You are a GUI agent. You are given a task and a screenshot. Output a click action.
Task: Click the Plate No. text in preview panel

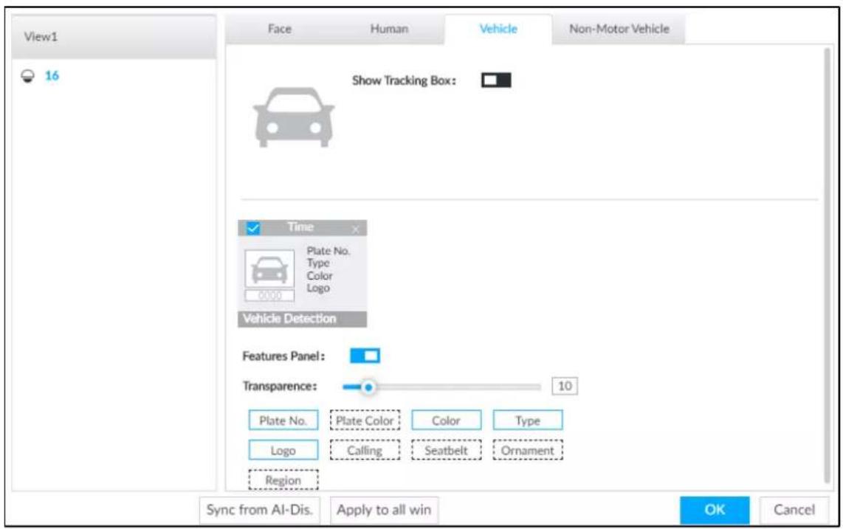[x=328, y=251]
